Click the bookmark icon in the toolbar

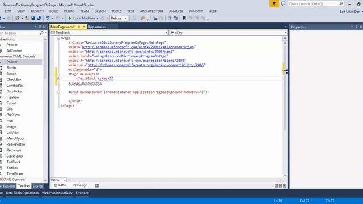(184, 18)
